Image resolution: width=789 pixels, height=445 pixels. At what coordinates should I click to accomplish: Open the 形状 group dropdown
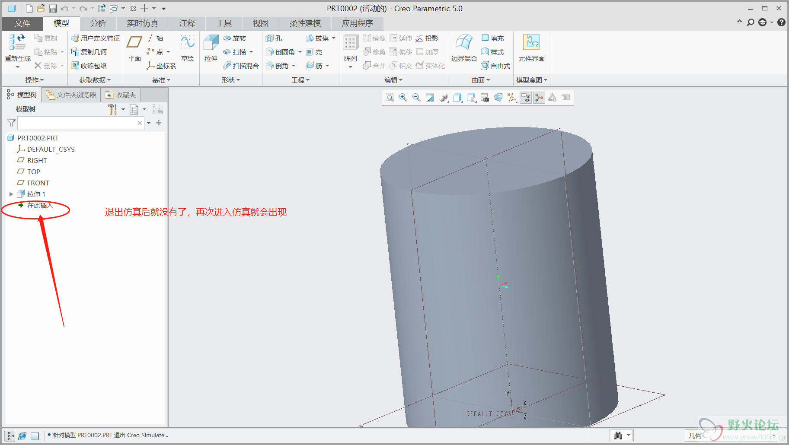tap(230, 80)
